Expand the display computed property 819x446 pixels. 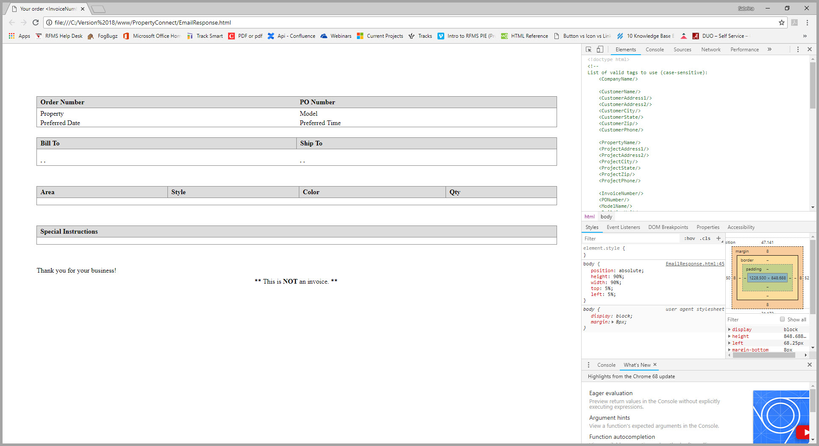coord(729,329)
